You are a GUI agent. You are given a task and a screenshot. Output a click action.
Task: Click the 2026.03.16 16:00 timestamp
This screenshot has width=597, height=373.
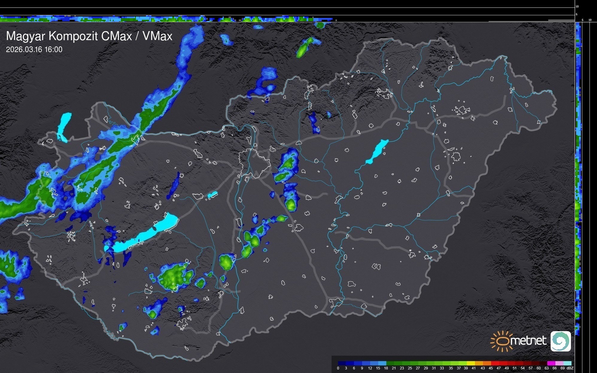click(x=34, y=50)
